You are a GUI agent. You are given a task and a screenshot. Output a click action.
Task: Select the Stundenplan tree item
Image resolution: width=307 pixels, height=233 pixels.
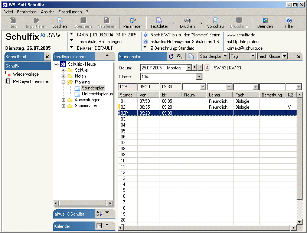93,88
